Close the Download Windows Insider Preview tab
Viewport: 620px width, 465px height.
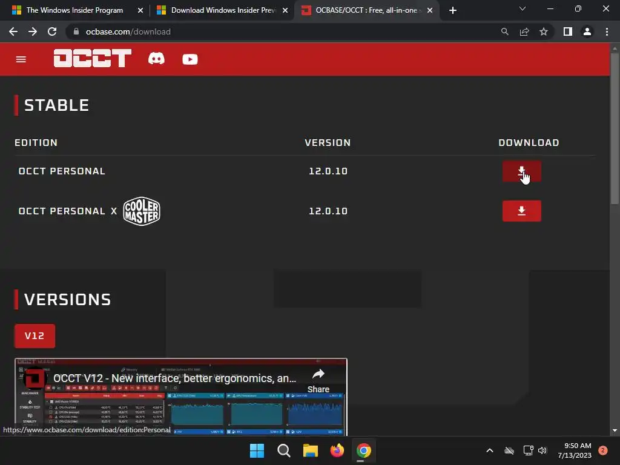(x=285, y=10)
